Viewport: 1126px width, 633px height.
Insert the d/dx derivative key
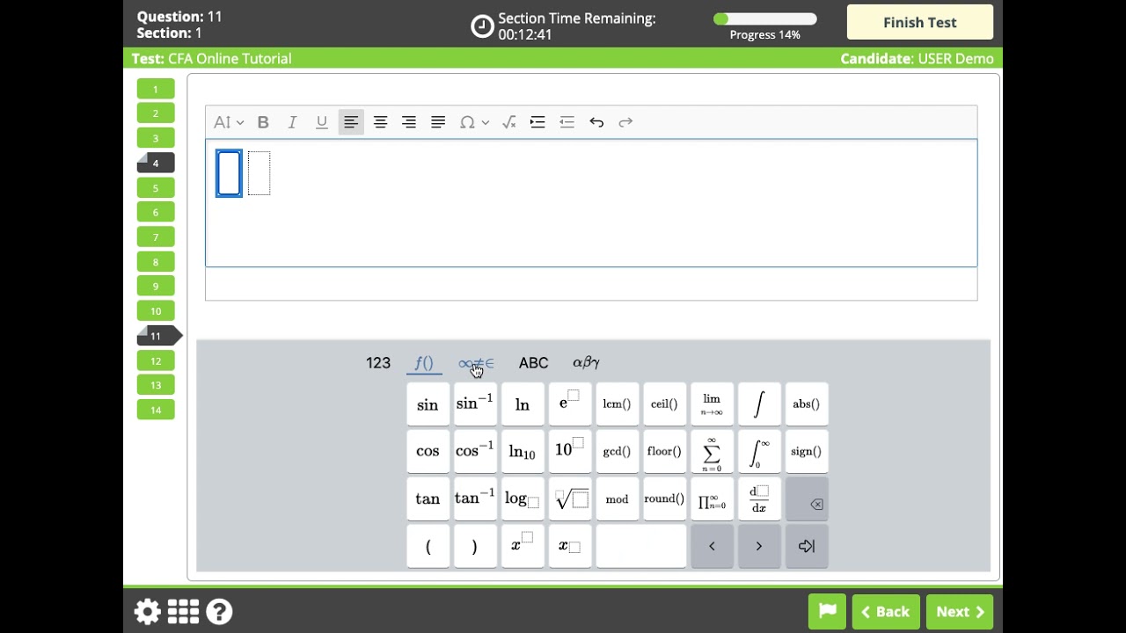pos(759,499)
